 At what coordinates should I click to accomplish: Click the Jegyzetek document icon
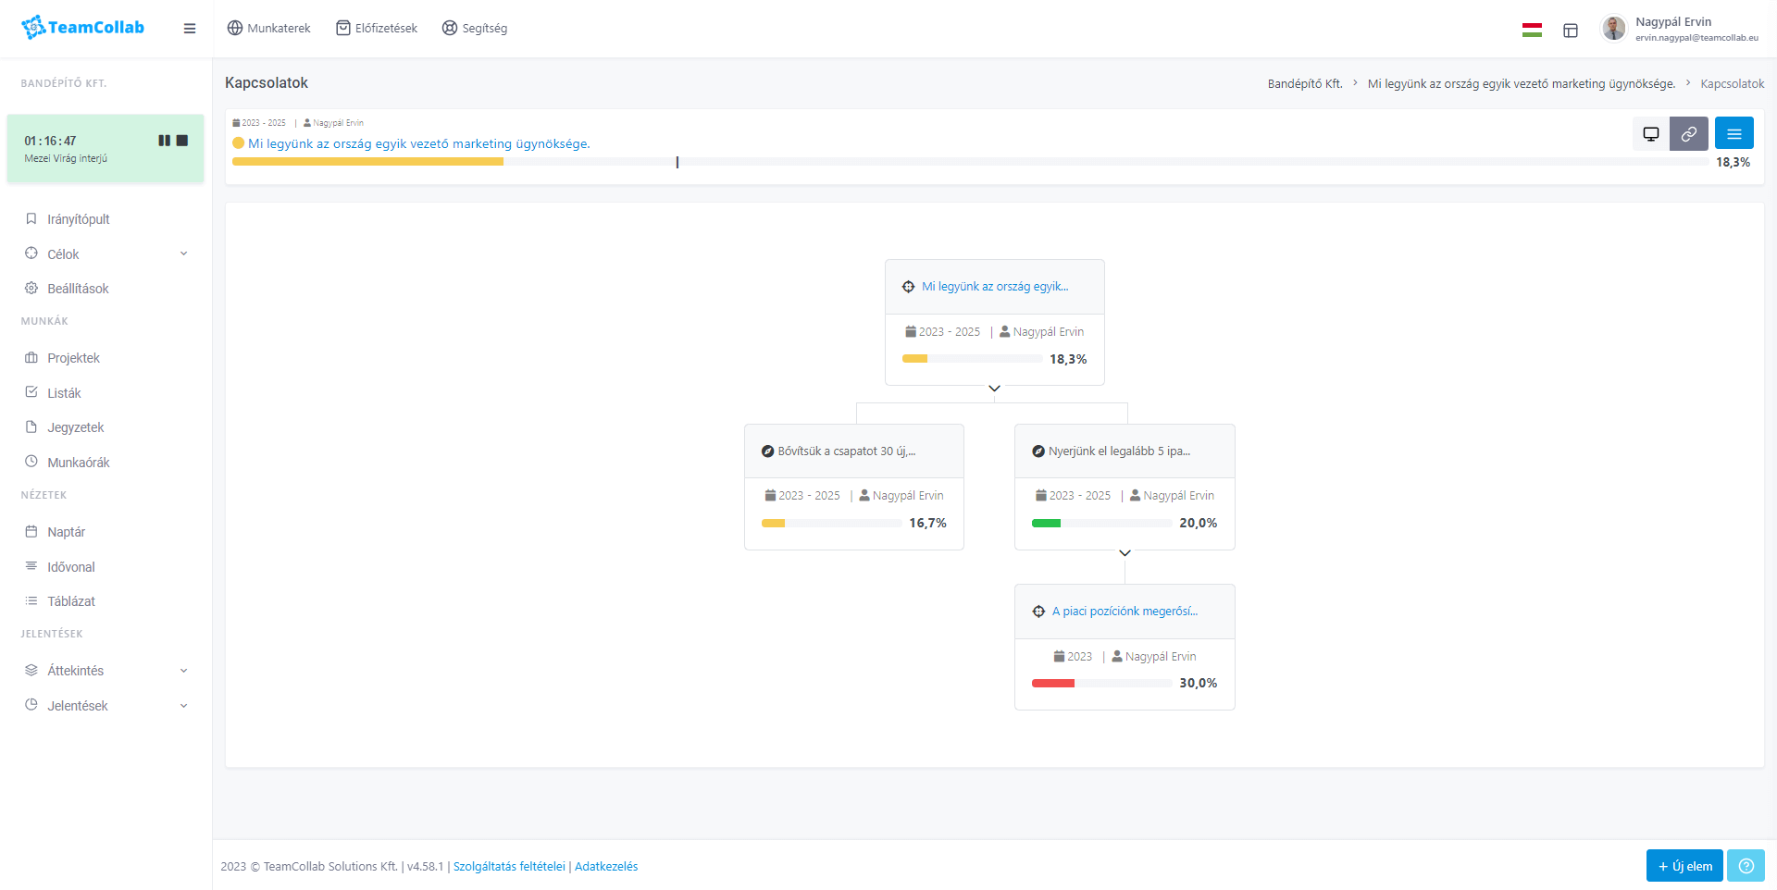(x=31, y=427)
